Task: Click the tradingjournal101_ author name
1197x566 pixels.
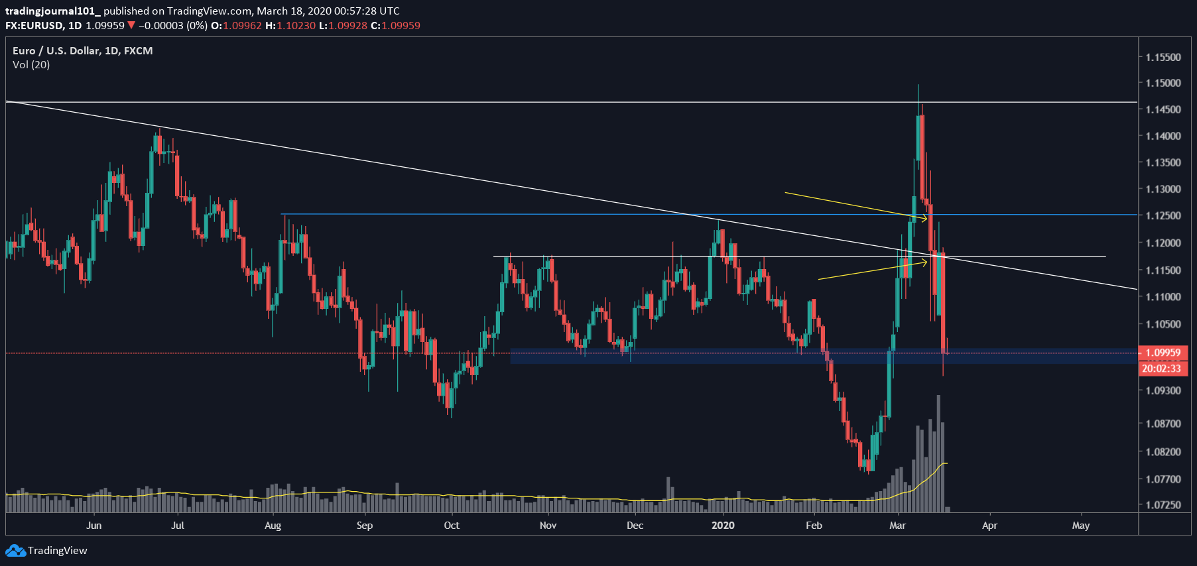Action: tap(53, 11)
